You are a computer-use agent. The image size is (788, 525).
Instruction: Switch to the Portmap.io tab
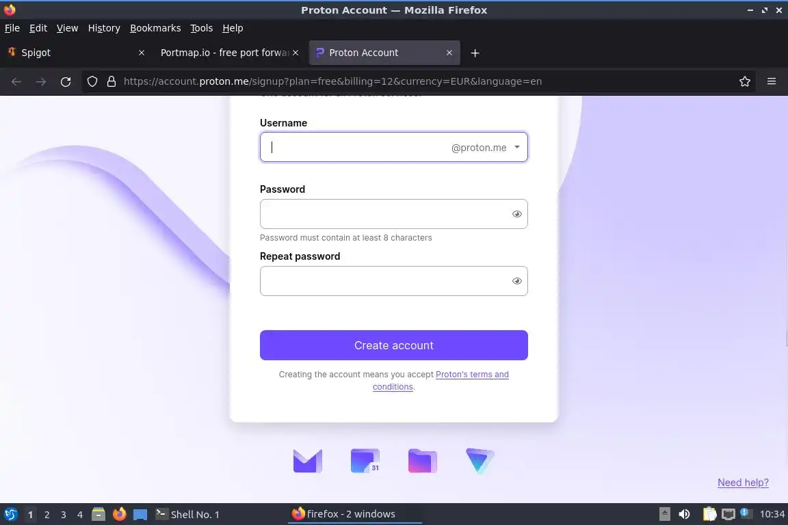(228, 53)
